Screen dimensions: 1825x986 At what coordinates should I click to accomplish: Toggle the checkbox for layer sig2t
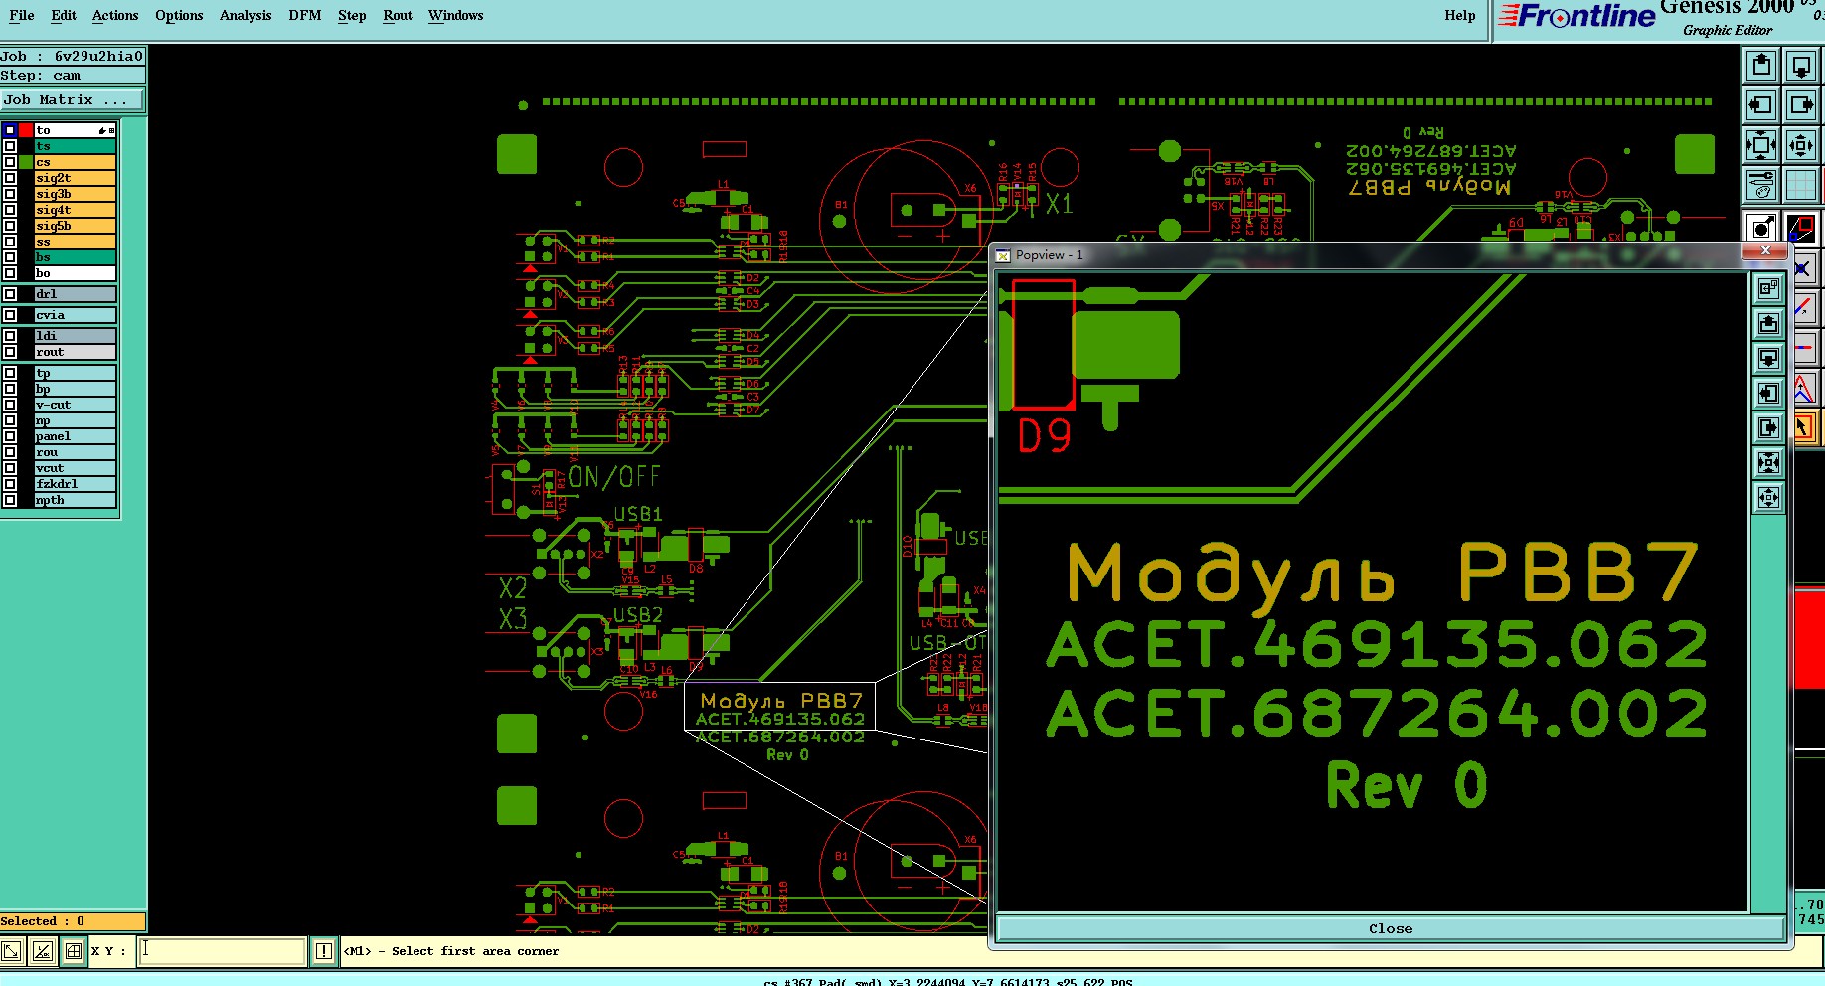(x=10, y=178)
